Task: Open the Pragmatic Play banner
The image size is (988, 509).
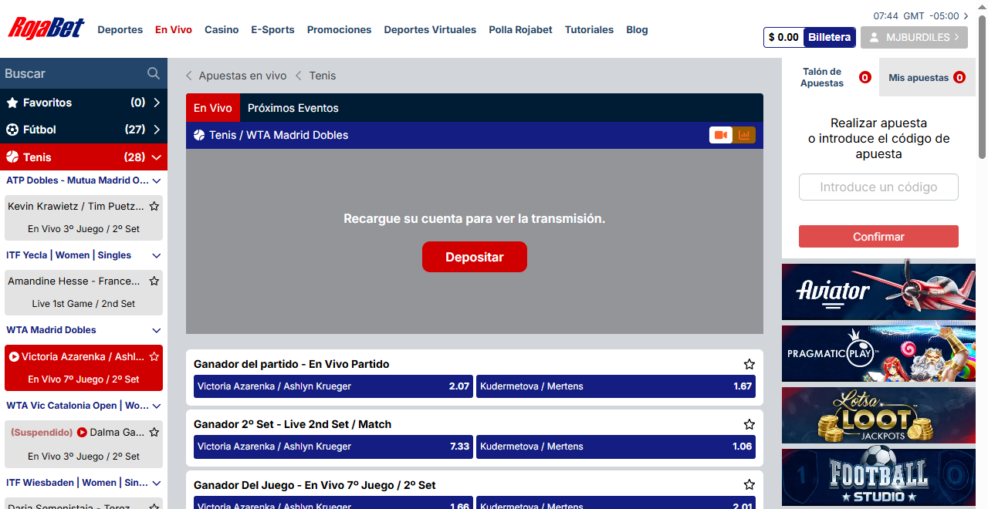Action: pyautogui.click(x=878, y=353)
